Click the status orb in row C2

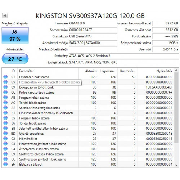coord(5,139)
